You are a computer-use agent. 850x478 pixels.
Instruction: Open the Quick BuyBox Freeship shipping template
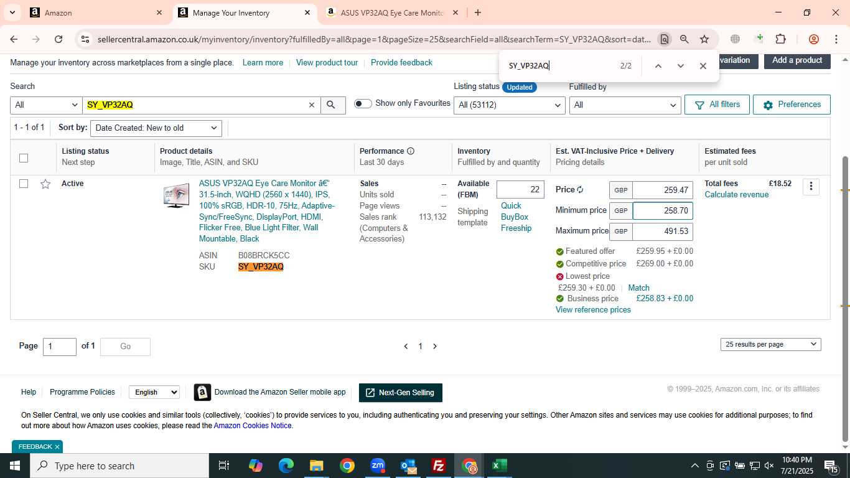coord(516,217)
